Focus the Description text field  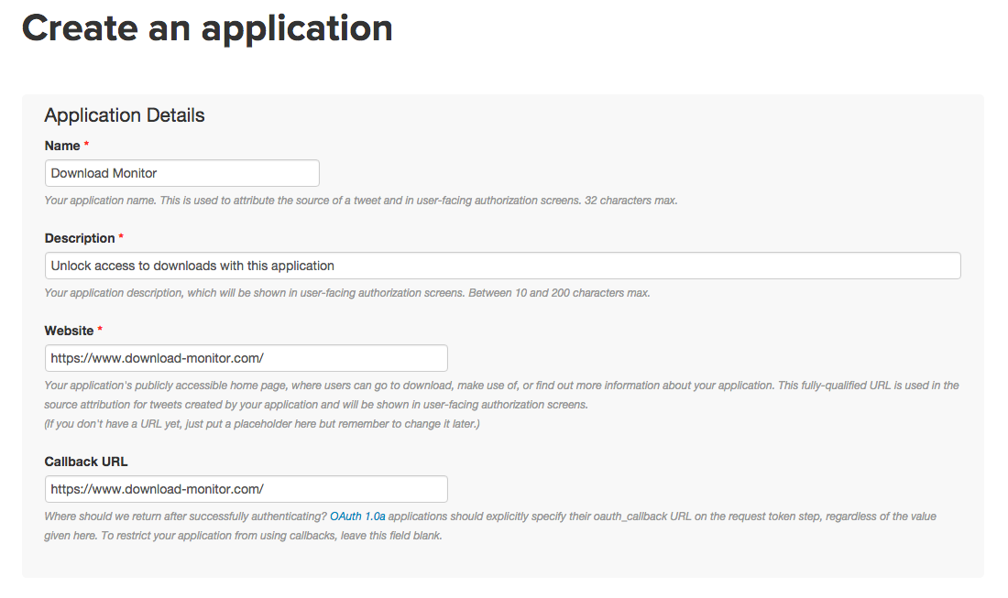(x=502, y=266)
